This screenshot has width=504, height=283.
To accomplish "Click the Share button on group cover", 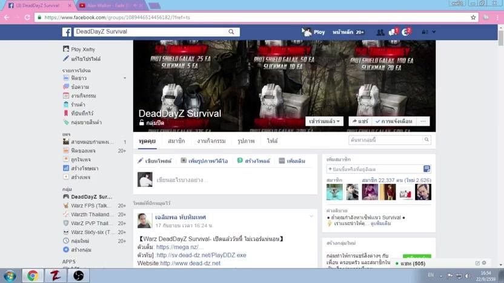I will coord(360,122).
